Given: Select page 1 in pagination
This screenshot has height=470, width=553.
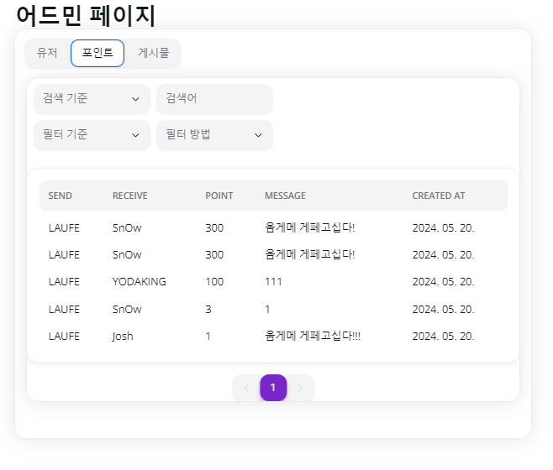Looking at the screenshot, I should tap(273, 388).
